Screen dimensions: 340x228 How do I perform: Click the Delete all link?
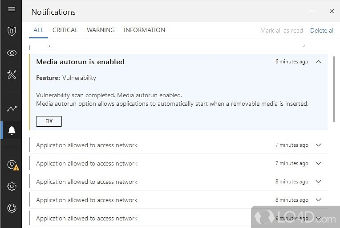click(x=322, y=30)
